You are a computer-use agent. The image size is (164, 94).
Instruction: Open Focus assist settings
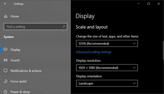tap(18, 81)
